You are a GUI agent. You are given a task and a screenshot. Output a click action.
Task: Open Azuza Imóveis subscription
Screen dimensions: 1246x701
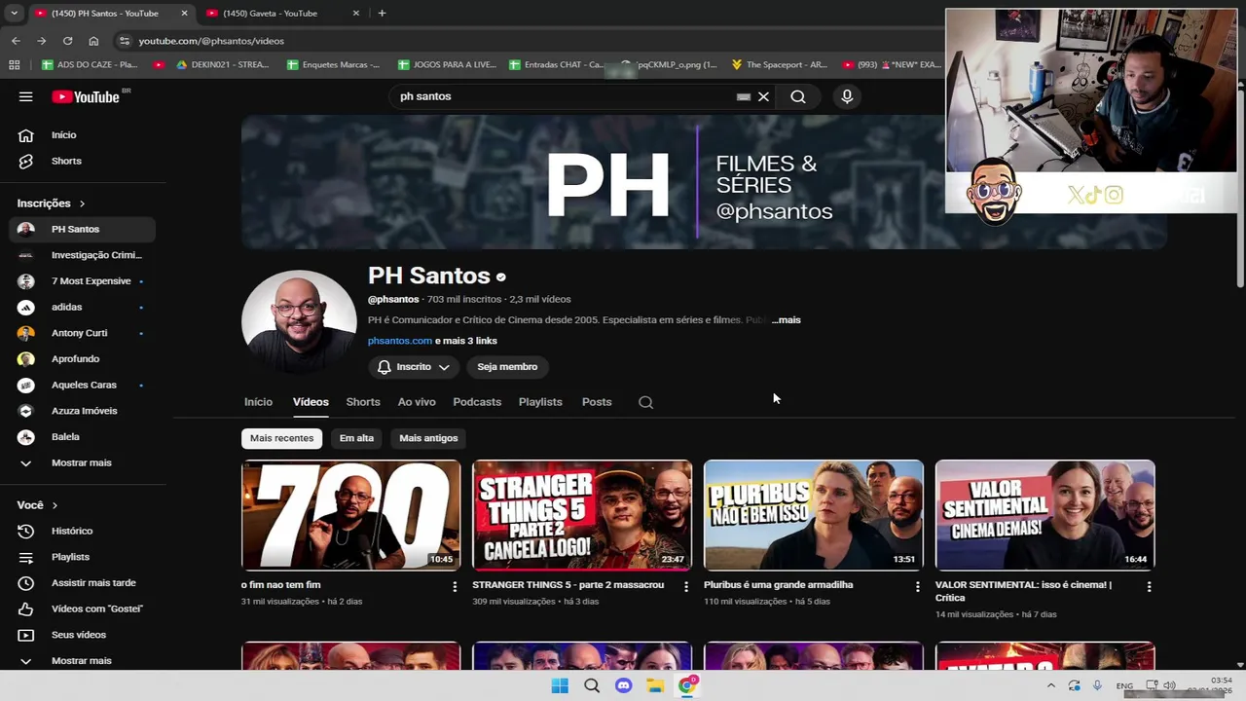[x=83, y=411]
